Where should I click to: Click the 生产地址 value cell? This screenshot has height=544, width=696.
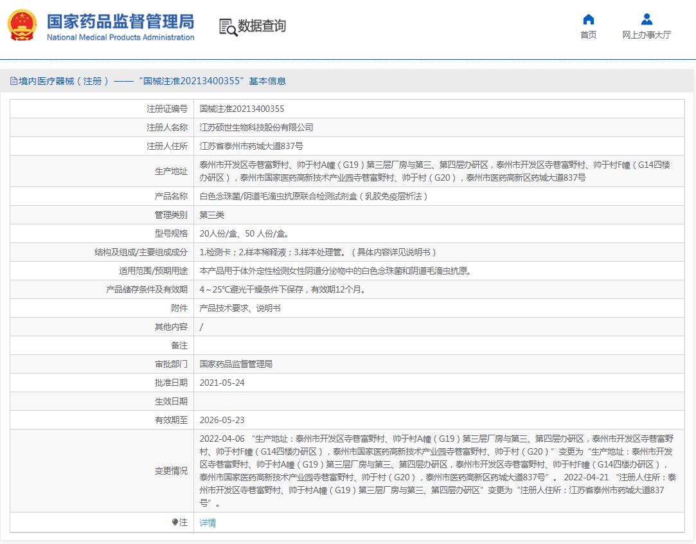(438, 171)
